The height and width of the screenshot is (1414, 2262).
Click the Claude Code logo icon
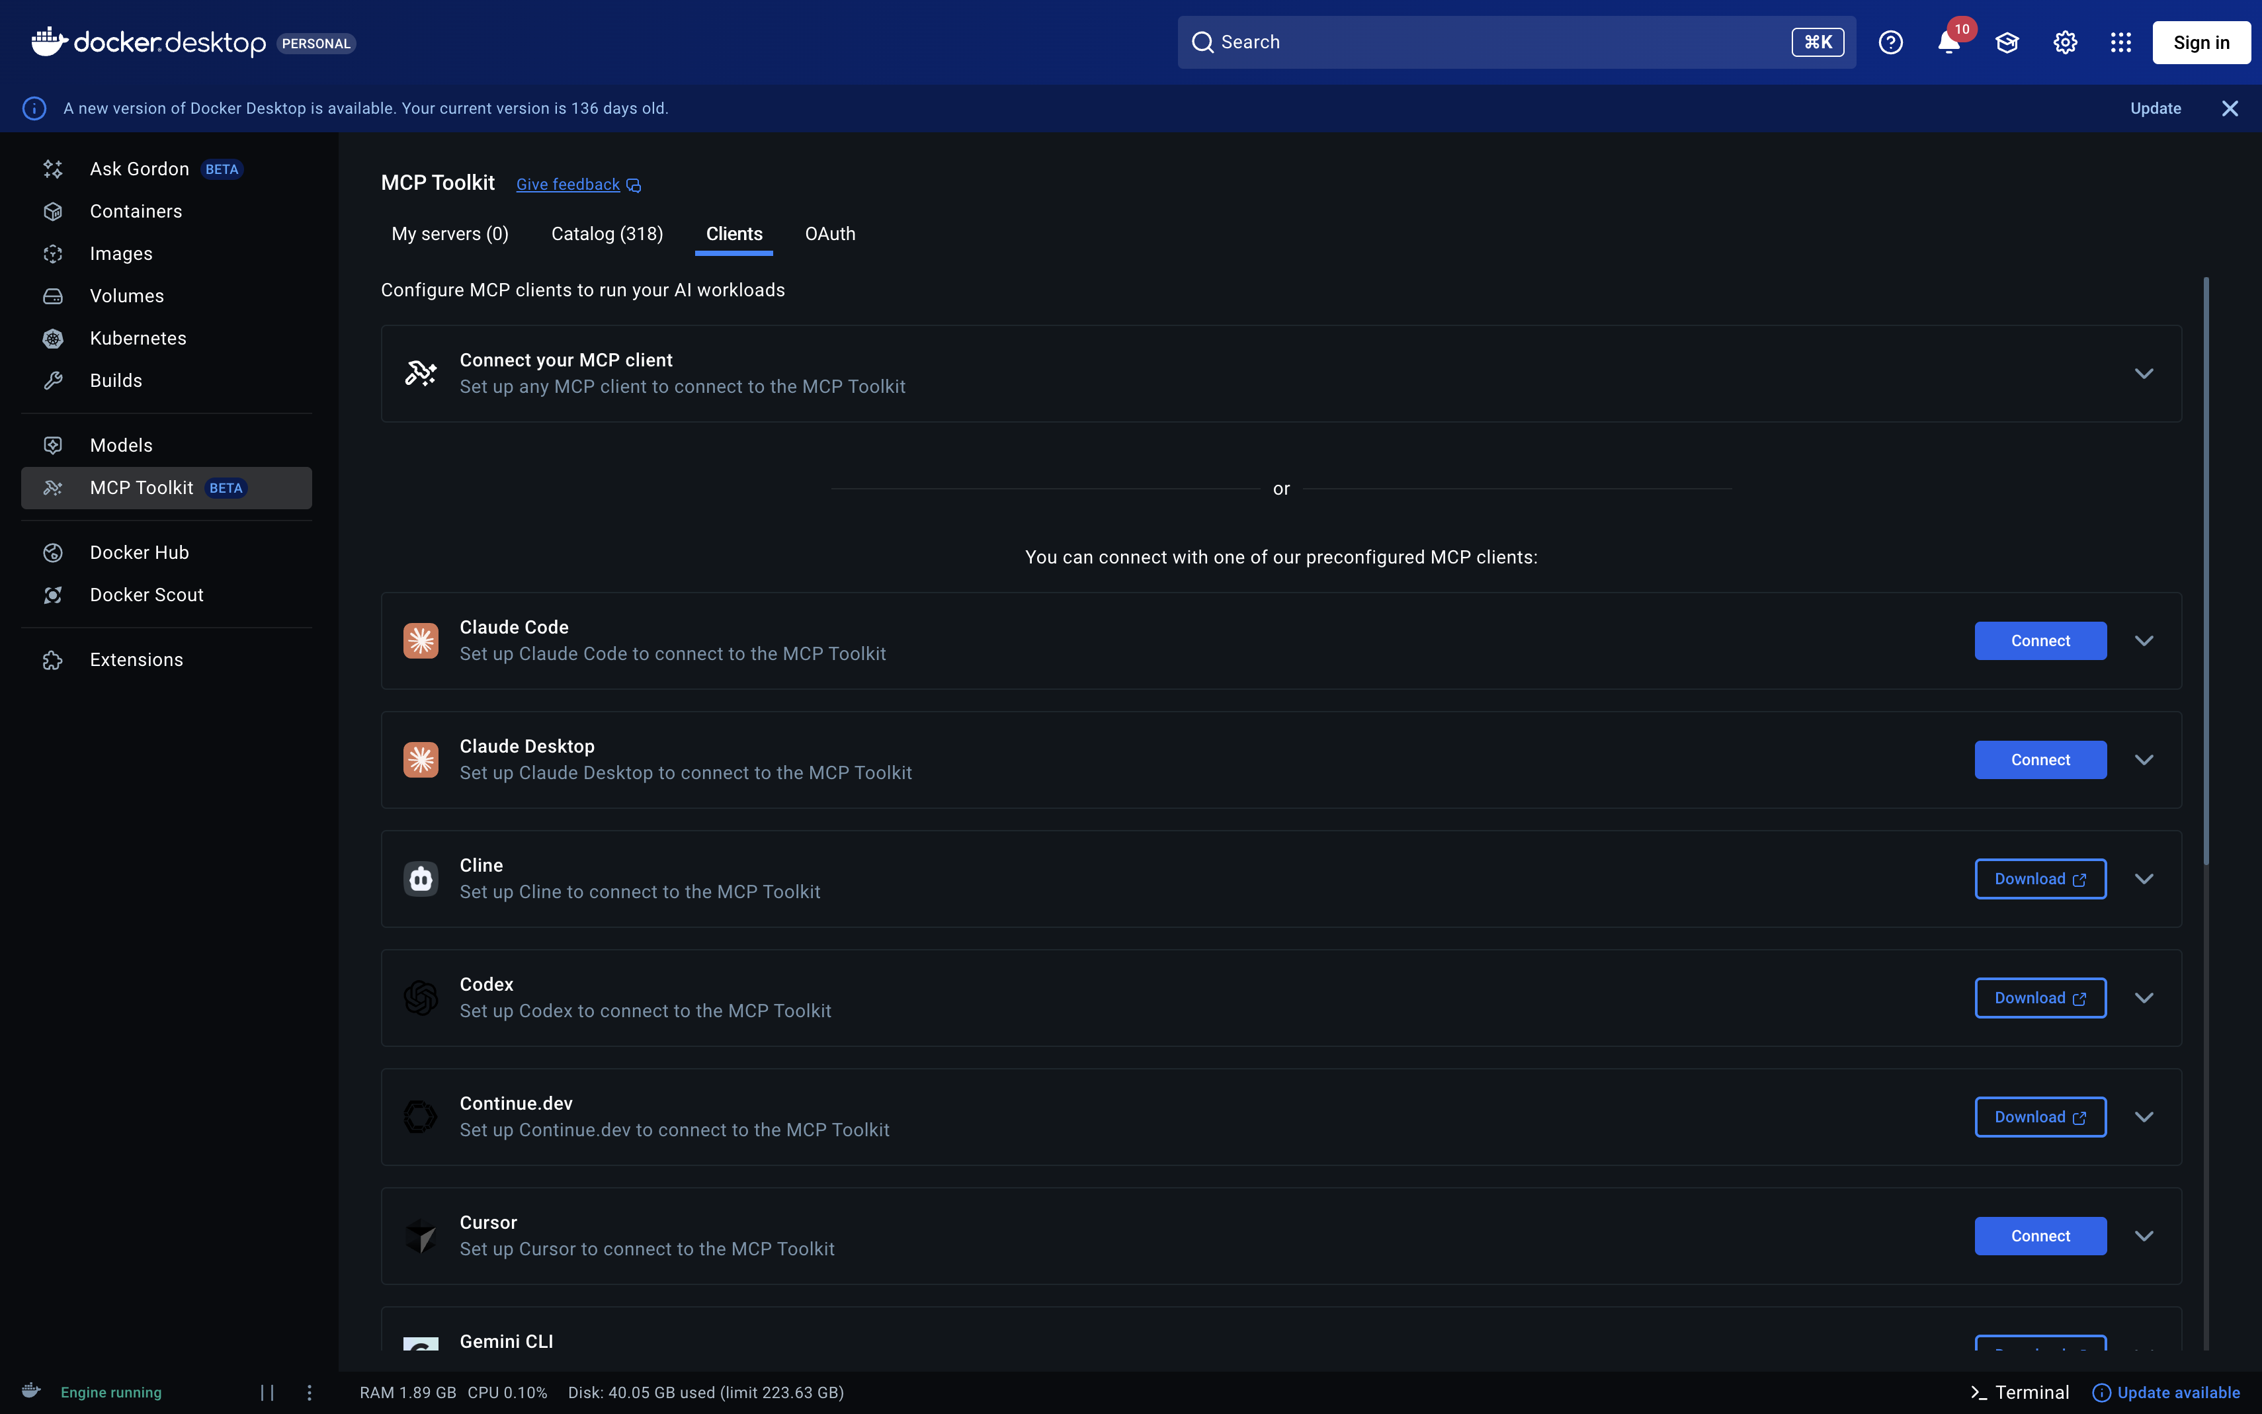[421, 641]
